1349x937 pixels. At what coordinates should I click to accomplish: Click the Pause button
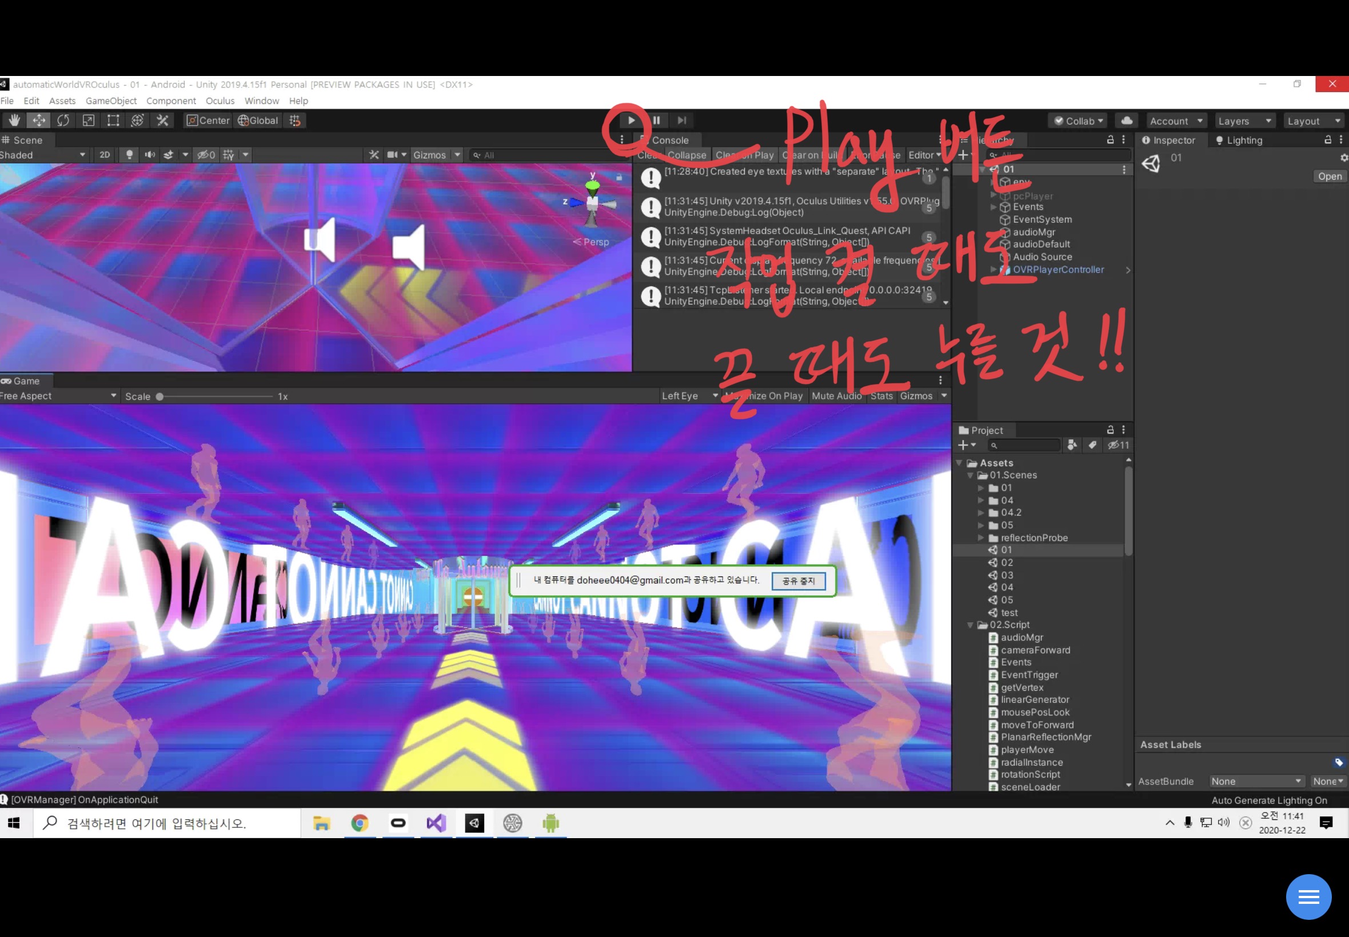click(657, 121)
